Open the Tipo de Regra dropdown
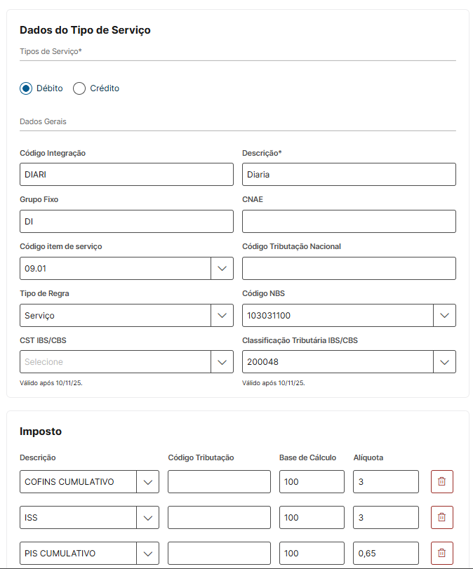The width and height of the screenshot is (473, 569). pyautogui.click(x=222, y=316)
